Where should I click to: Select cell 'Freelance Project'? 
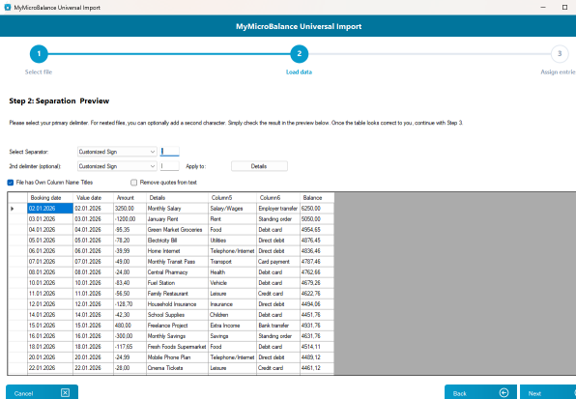click(x=177, y=326)
